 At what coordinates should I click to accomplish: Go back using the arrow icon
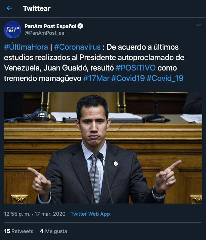point(9,8)
